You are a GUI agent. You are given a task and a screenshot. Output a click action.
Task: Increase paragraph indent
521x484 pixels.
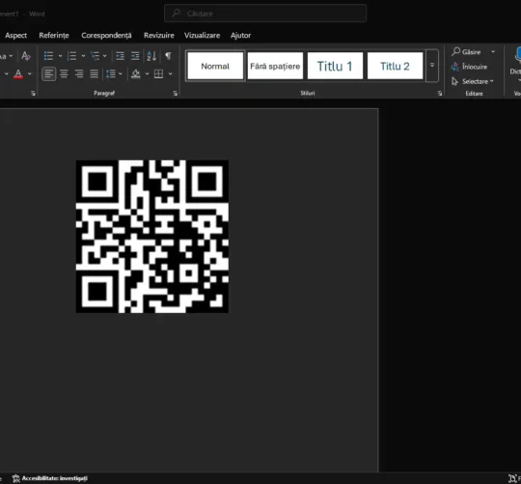click(x=135, y=56)
